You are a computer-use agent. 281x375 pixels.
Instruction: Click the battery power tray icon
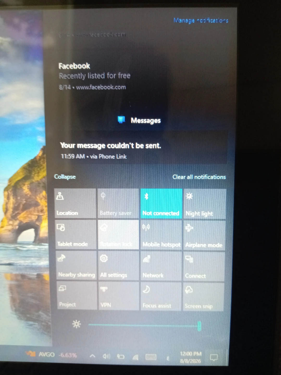click(121, 357)
